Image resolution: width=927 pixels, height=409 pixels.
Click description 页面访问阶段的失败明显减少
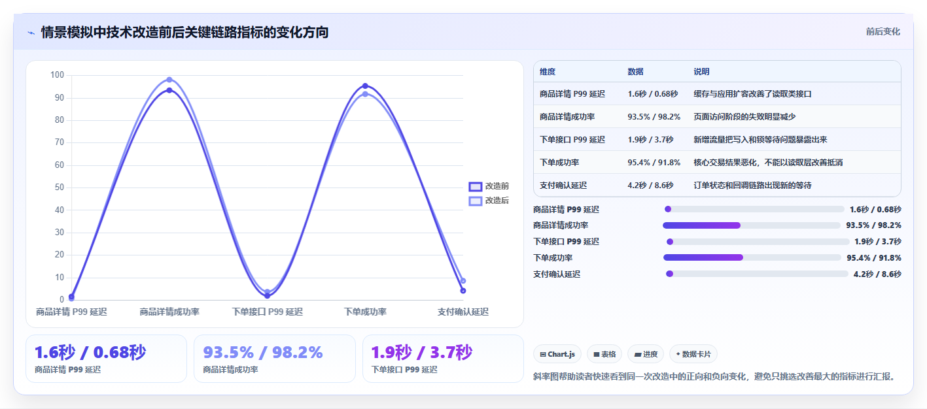pos(744,117)
